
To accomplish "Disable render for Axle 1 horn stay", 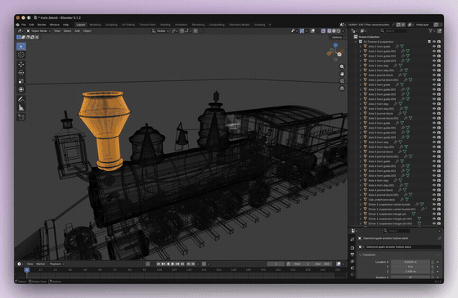I will [438, 65].
